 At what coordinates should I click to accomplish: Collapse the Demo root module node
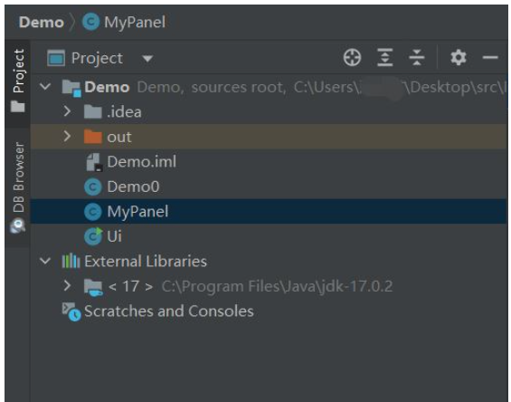[45, 87]
